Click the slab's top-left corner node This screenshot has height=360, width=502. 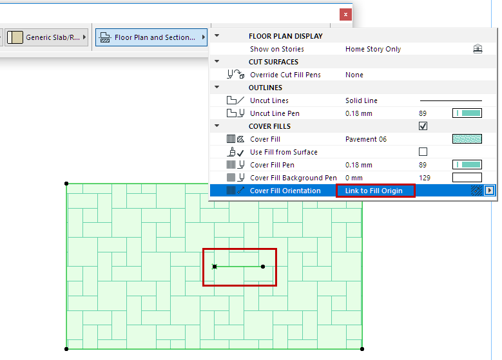[66, 184]
